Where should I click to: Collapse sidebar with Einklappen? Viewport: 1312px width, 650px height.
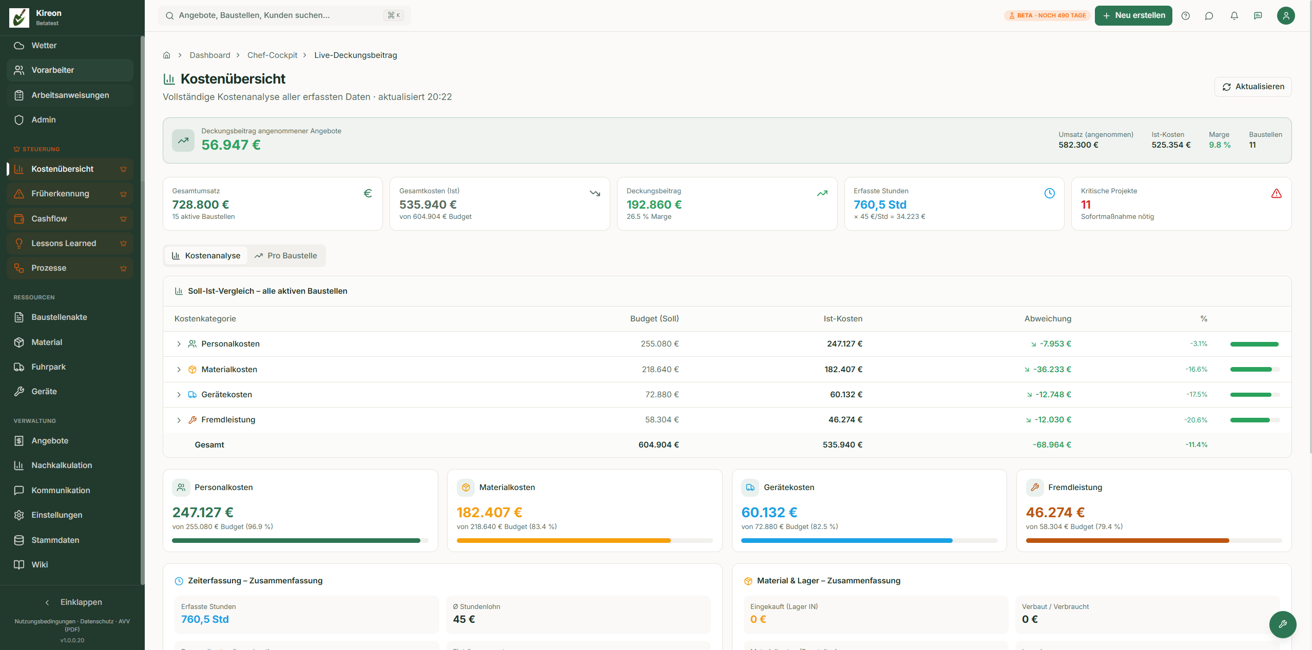(72, 602)
